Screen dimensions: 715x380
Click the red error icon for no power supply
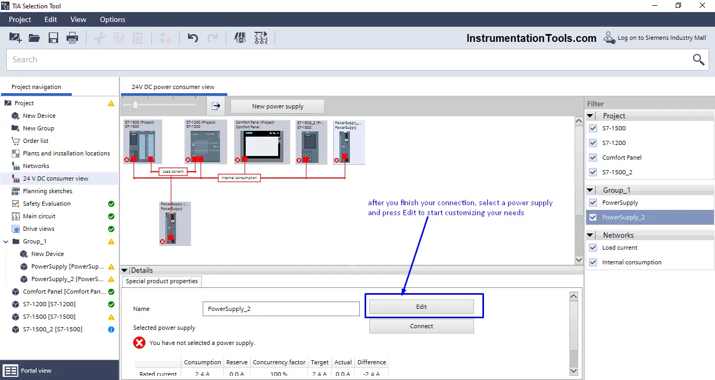click(139, 343)
